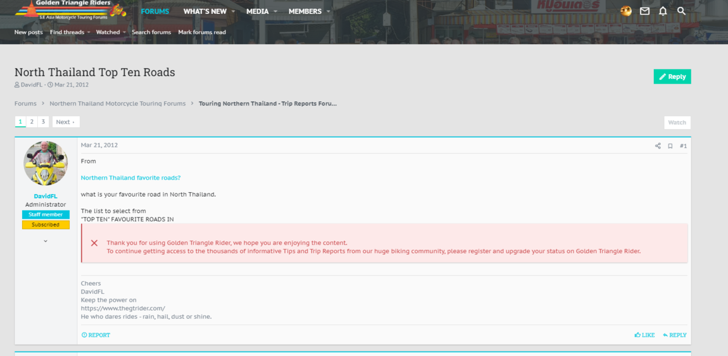728x356 pixels.
Task: Expand the What's New dropdown arrow
Action: (234, 12)
